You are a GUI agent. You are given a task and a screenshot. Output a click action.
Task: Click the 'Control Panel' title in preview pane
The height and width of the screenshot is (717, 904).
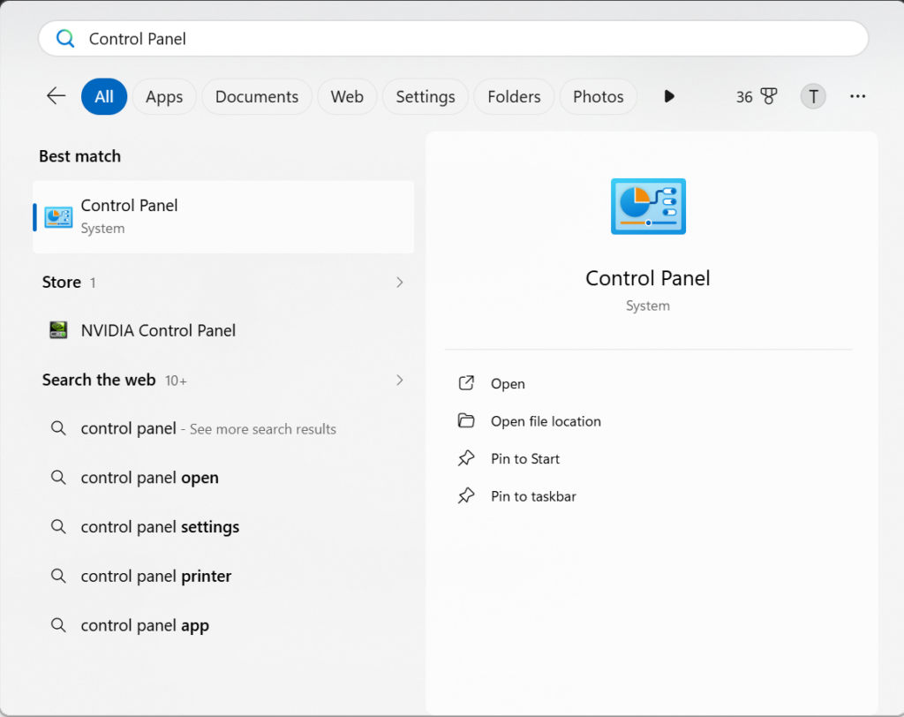pos(647,278)
